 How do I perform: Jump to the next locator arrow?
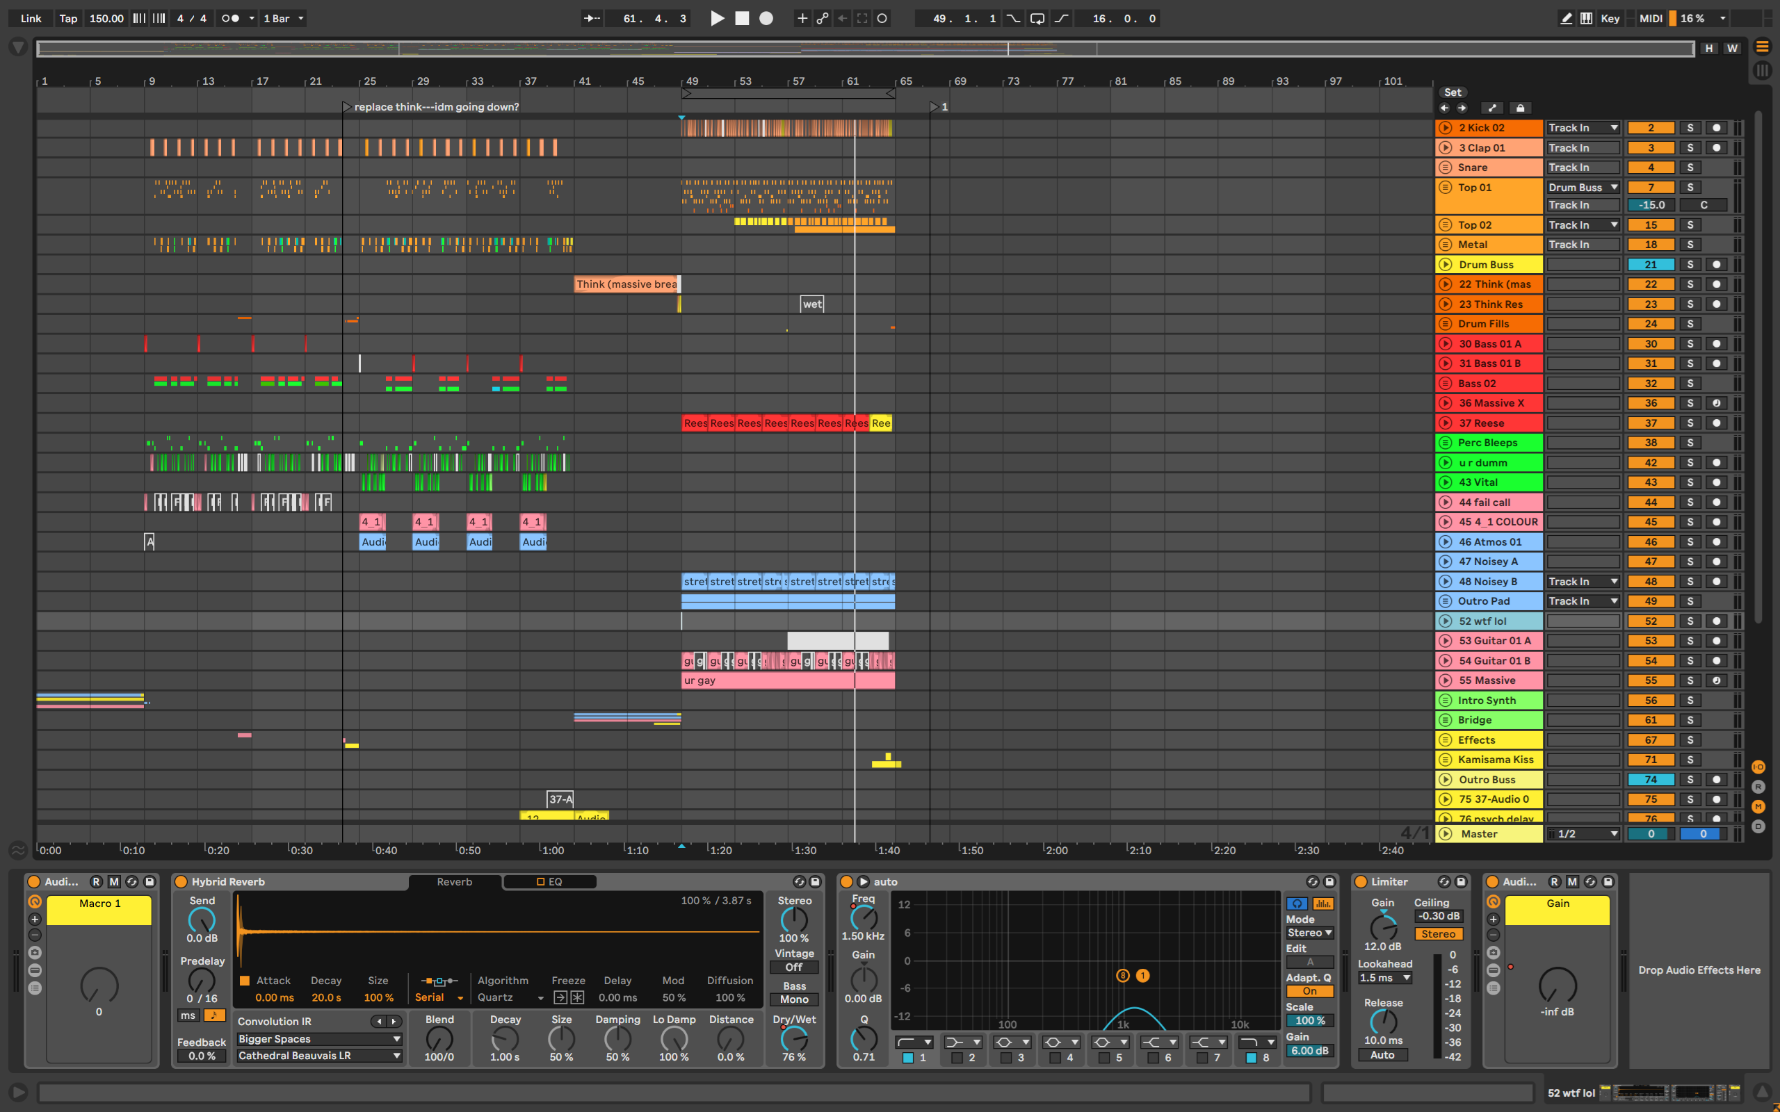(x=1462, y=108)
